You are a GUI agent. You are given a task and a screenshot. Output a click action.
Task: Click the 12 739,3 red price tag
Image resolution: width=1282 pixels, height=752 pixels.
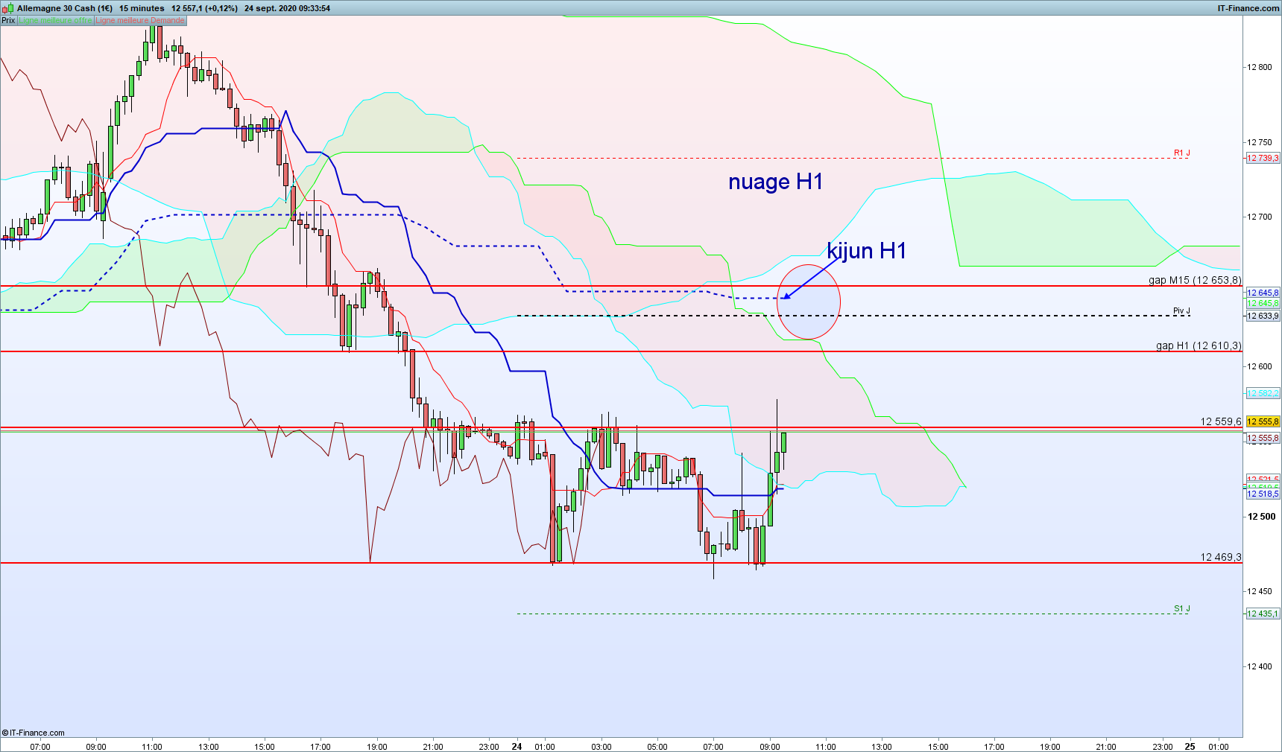(x=1263, y=158)
